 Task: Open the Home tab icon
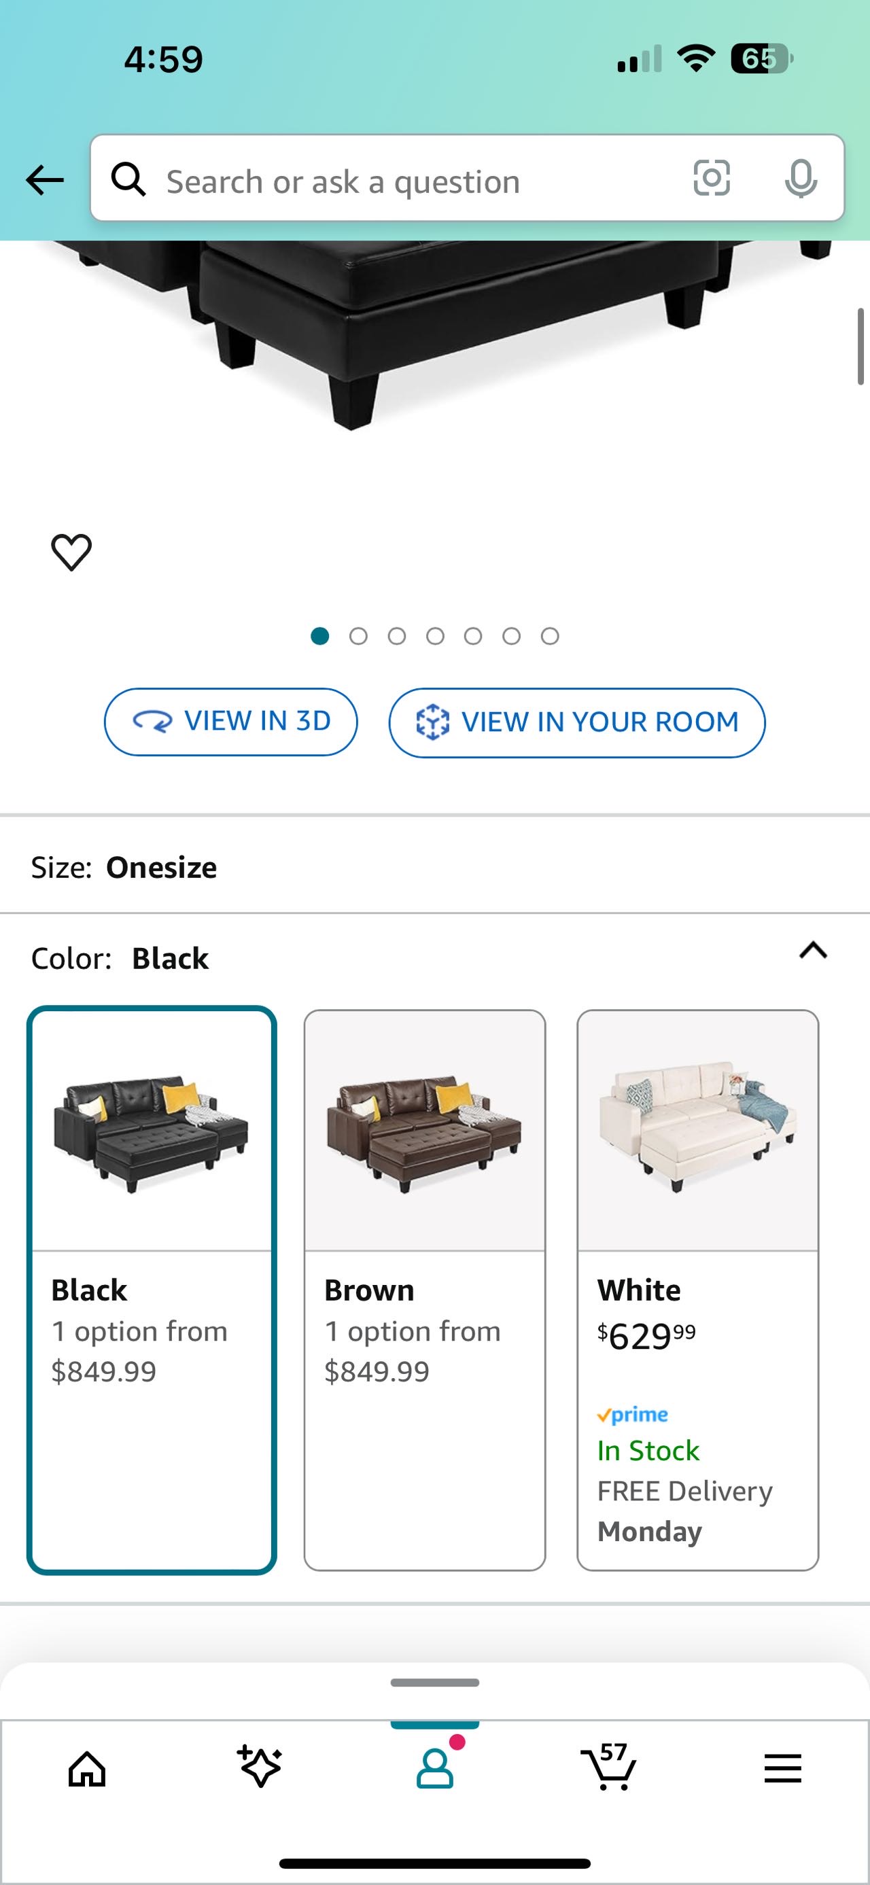pyautogui.click(x=87, y=1769)
